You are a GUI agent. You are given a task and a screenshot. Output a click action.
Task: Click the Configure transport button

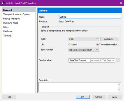point(109,39)
